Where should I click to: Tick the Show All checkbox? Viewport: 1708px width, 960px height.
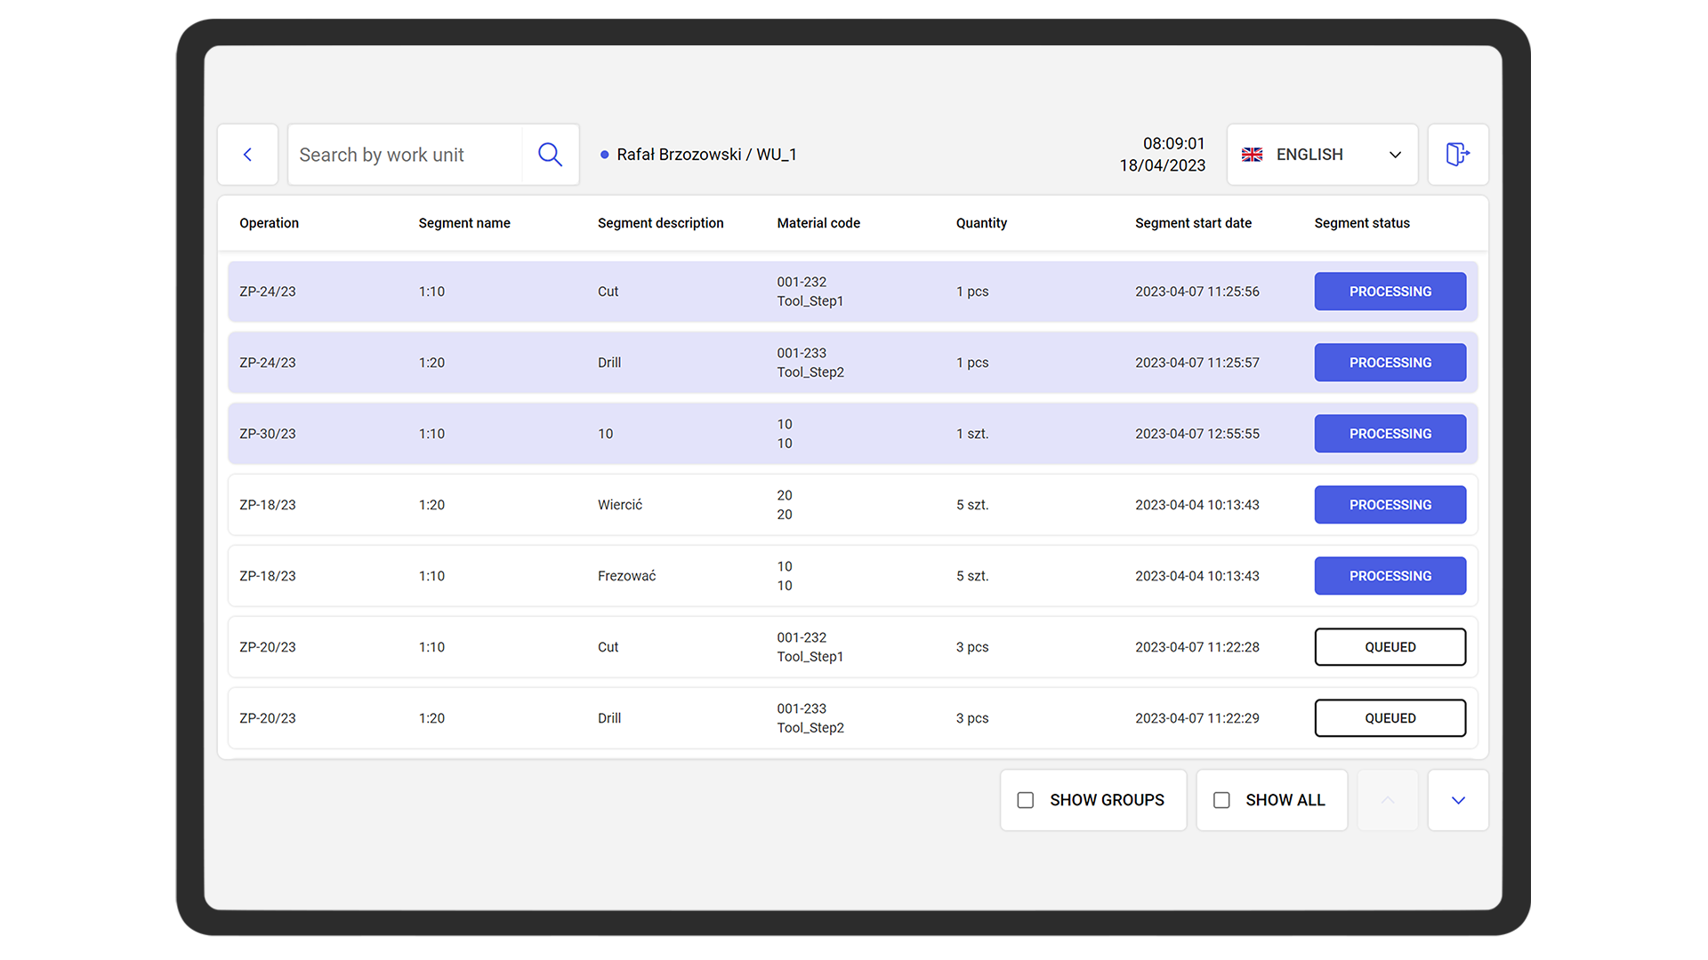1221,800
